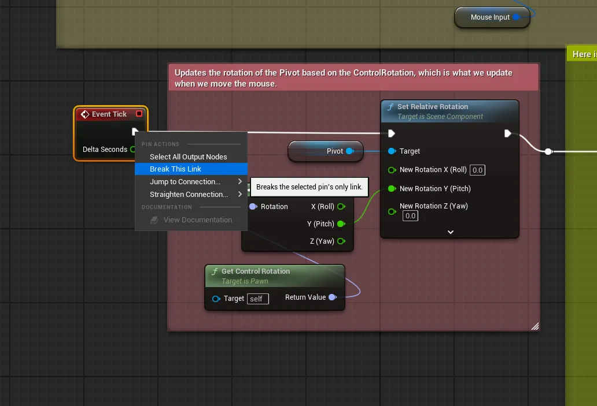Select the red comment box title text
The height and width of the screenshot is (406, 597).
(x=344, y=78)
